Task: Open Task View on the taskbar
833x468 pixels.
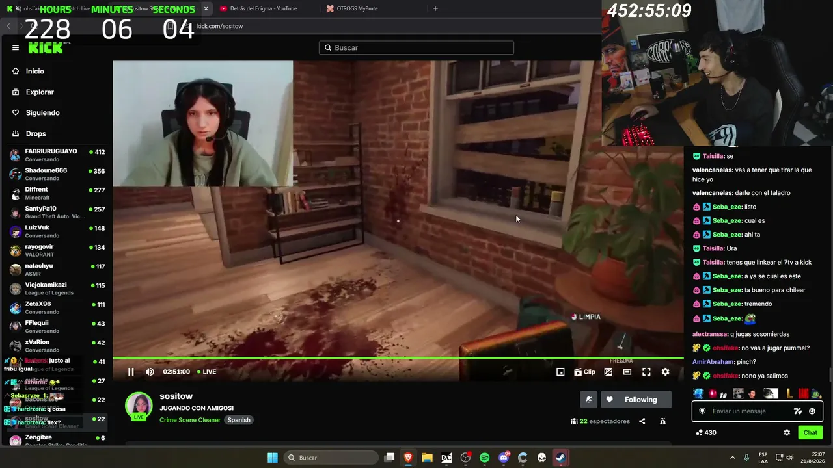Action: pos(389,458)
